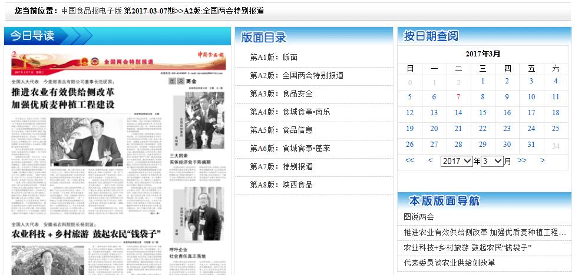Select calendar date 11

click(556, 97)
